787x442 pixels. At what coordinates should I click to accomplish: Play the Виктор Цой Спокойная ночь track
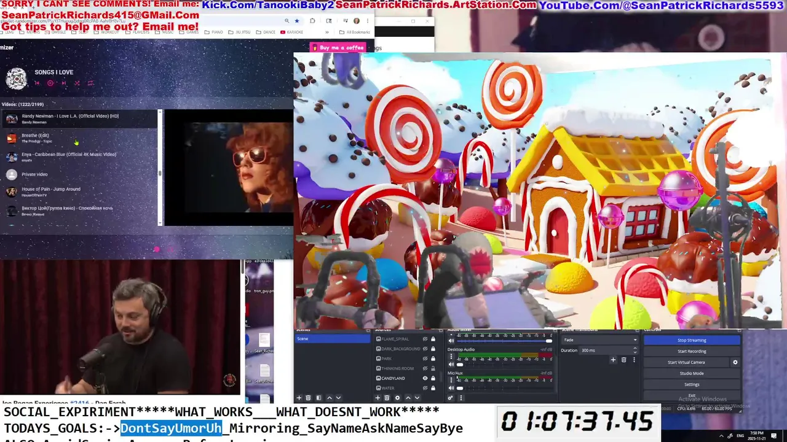pyautogui.click(x=79, y=211)
